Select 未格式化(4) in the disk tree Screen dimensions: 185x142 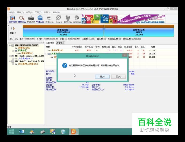(x=27, y=53)
